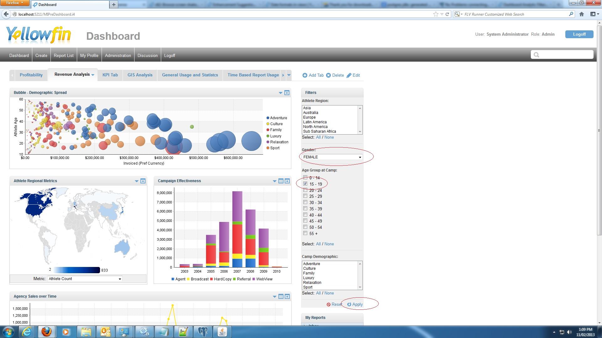The height and width of the screenshot is (338, 602).
Task: Select Europe in the Athlete Region list
Action: [x=309, y=117]
